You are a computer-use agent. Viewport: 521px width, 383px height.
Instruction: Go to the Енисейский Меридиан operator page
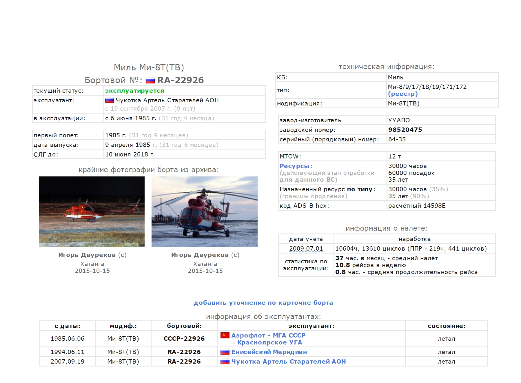point(269,352)
